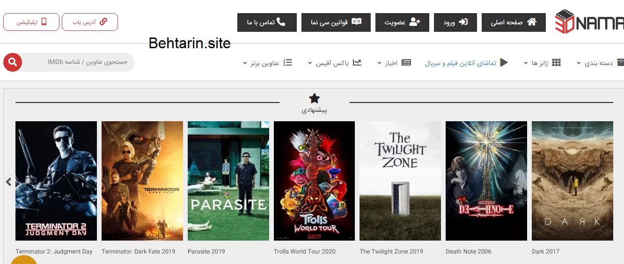The width and height of the screenshot is (624, 264).
Task: Click the پیشنهادی section heading
Action: click(315, 110)
